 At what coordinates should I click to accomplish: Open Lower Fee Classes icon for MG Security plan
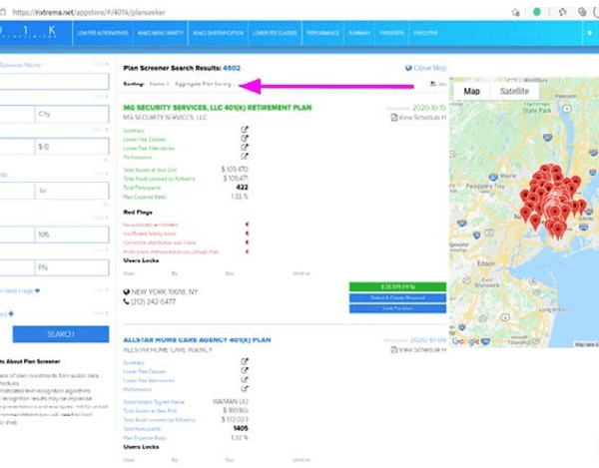pyautogui.click(x=245, y=139)
